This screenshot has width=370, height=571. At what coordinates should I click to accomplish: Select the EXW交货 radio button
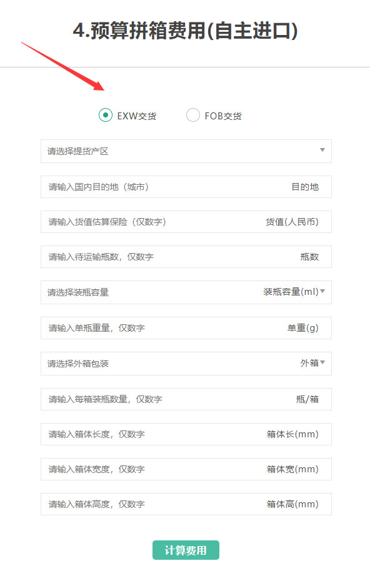[x=105, y=115]
